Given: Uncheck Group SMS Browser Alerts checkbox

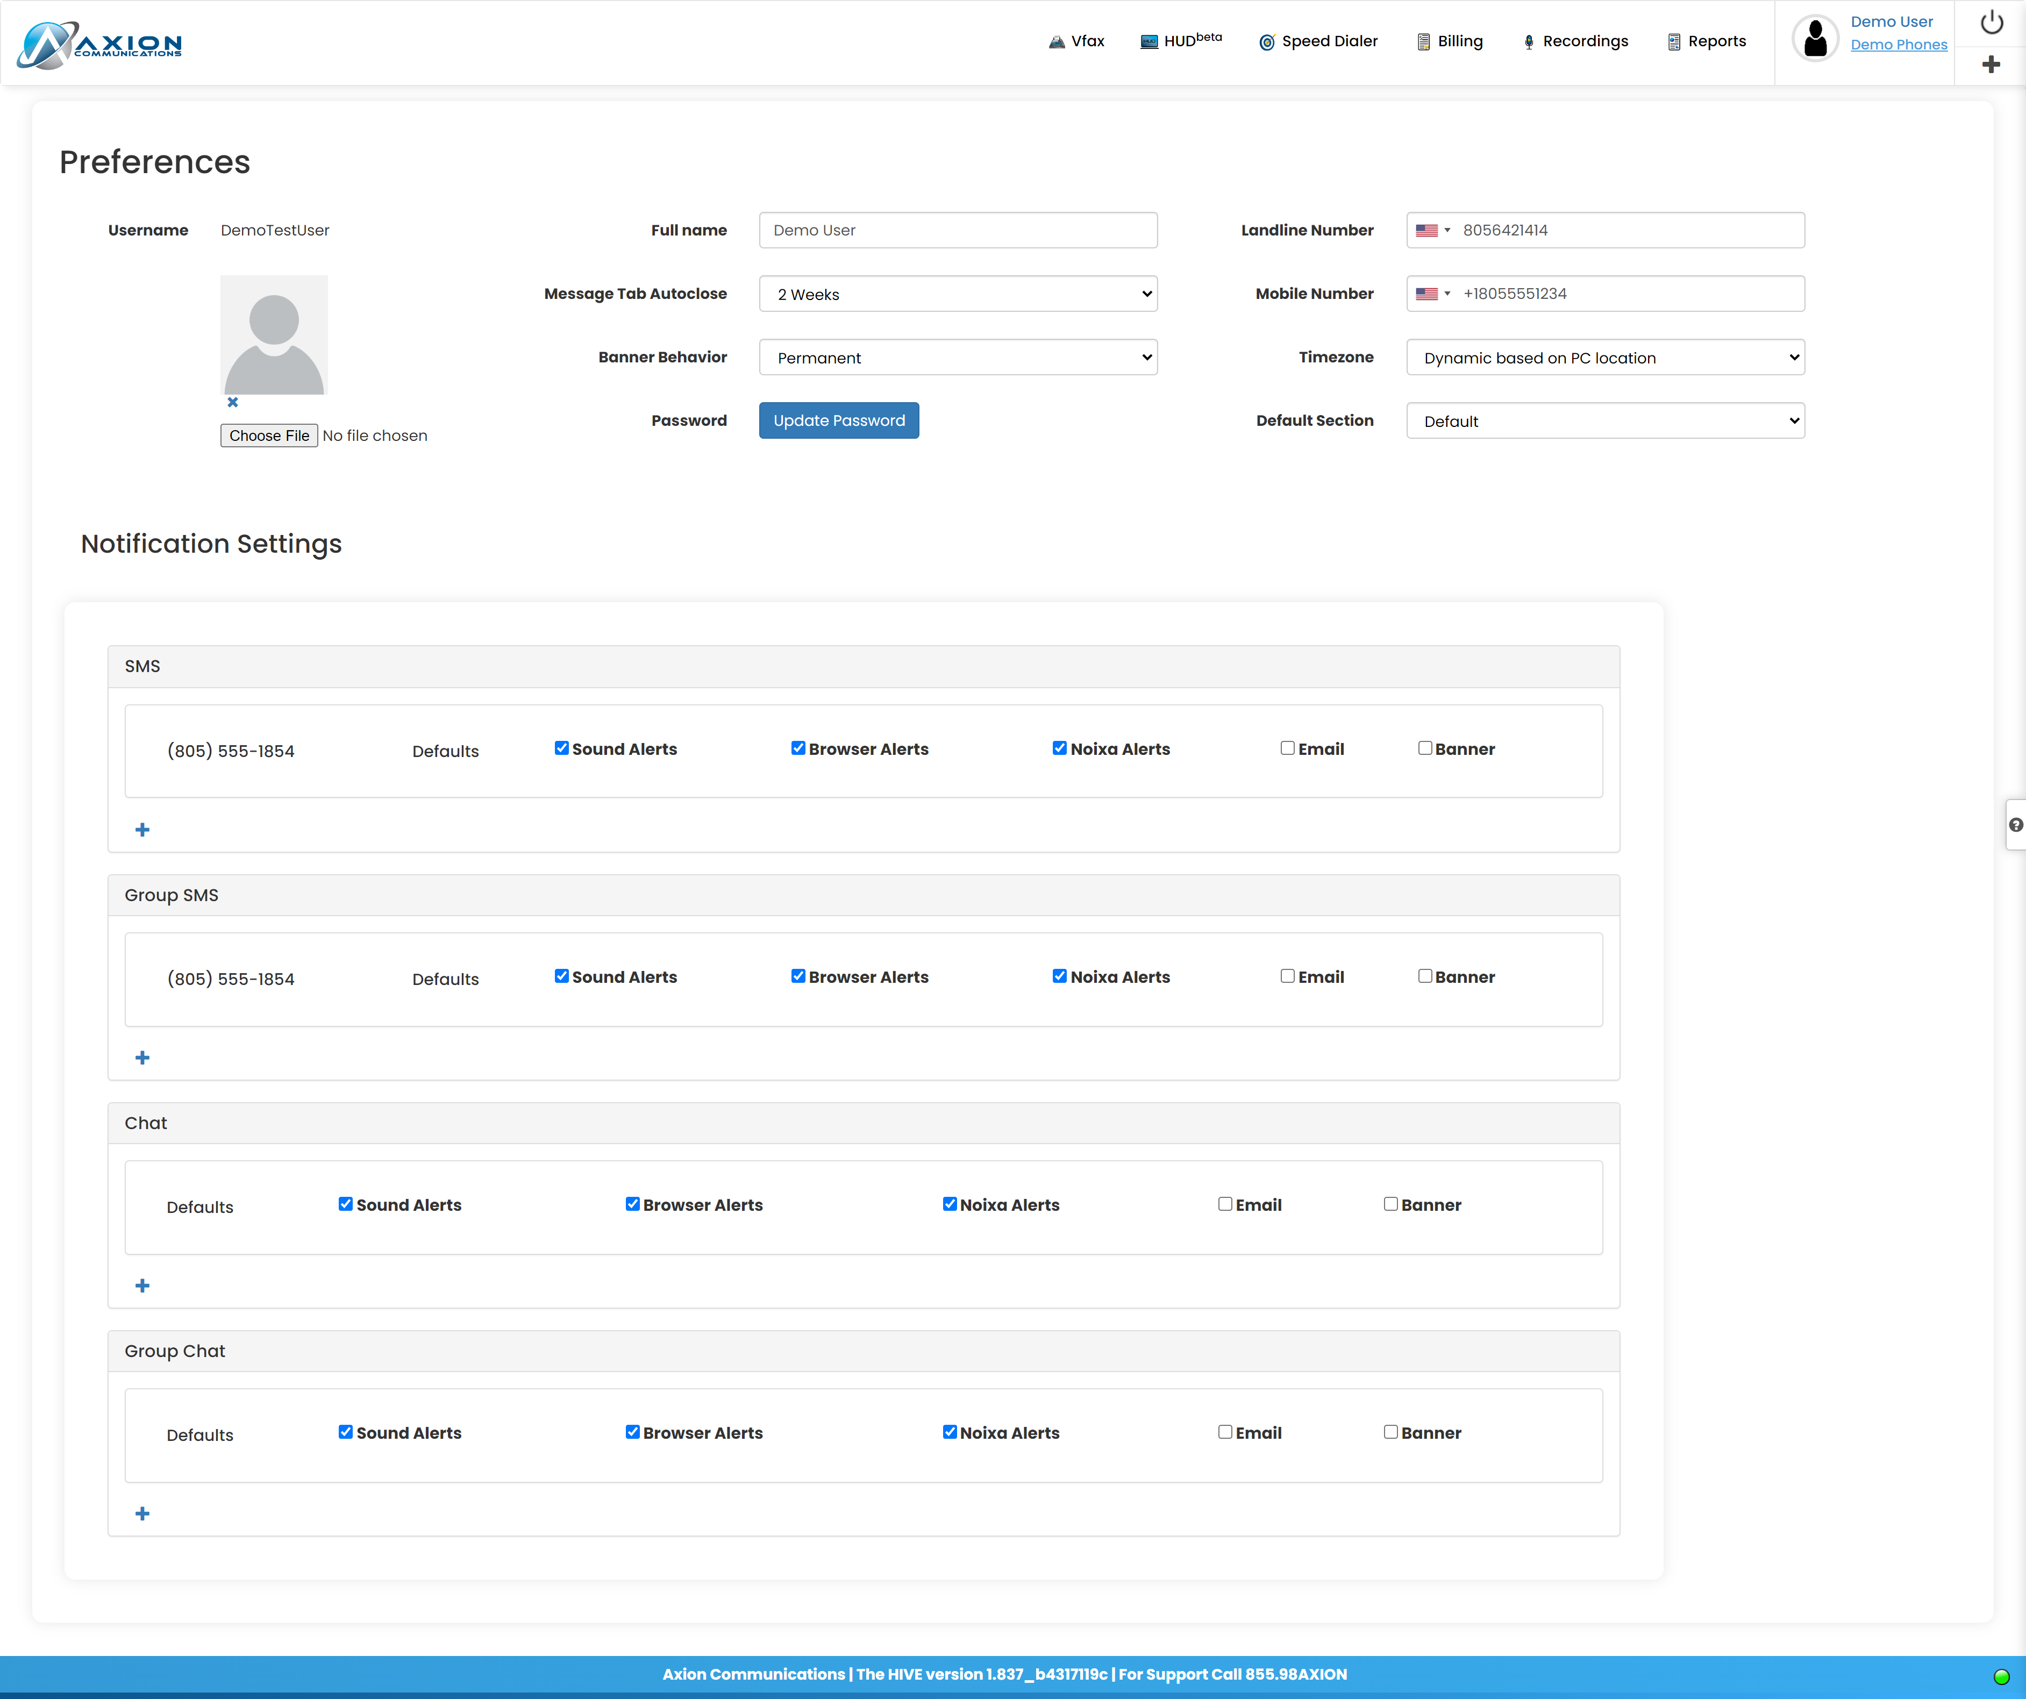Looking at the screenshot, I should [x=798, y=975].
